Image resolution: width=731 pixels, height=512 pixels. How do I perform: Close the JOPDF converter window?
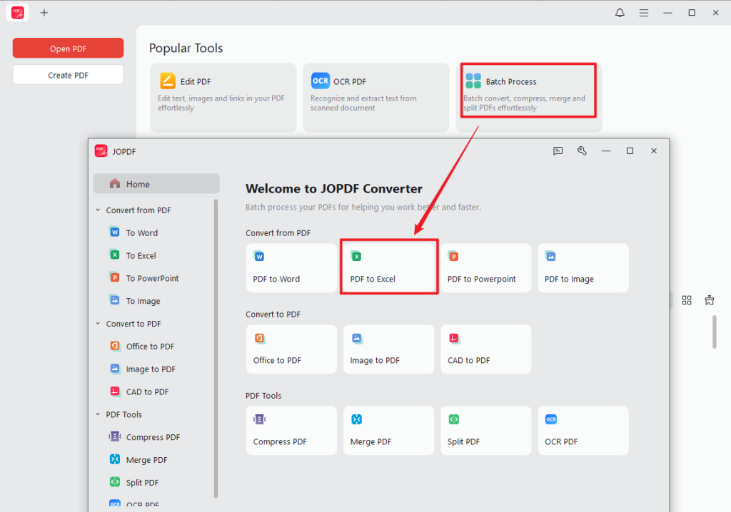(654, 151)
